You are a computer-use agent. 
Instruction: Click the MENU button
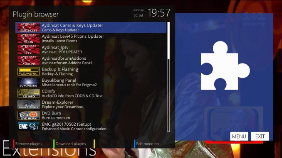tap(239, 136)
